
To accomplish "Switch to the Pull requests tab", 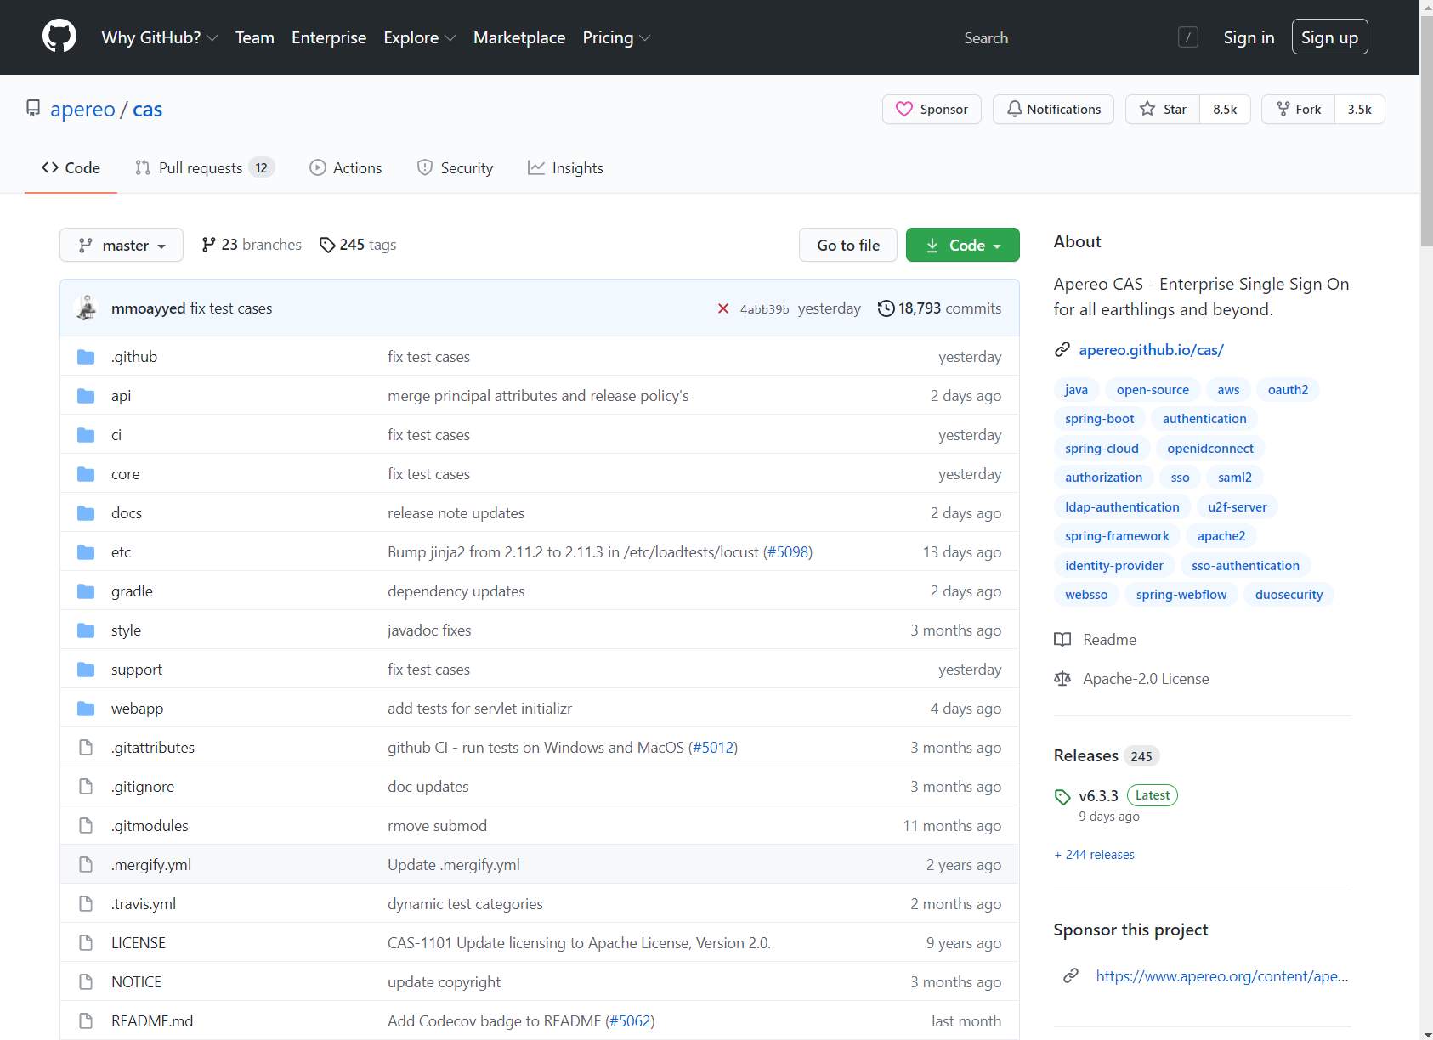I will coord(204,168).
